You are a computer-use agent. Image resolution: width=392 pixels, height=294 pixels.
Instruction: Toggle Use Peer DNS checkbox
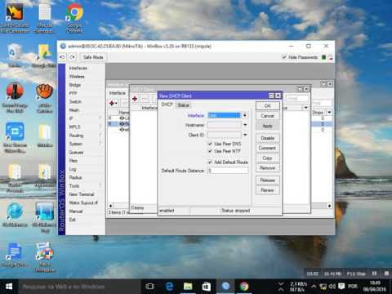(x=210, y=144)
